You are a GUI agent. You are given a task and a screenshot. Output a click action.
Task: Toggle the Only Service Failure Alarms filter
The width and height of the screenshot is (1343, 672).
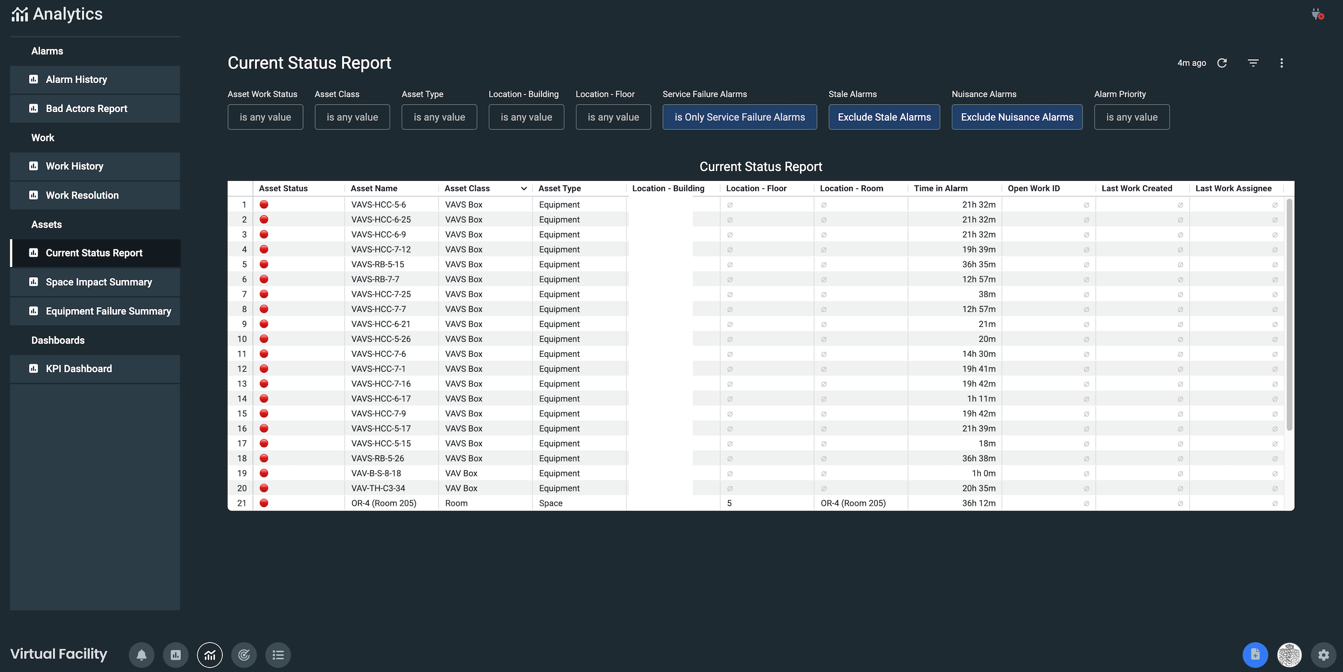tap(739, 117)
